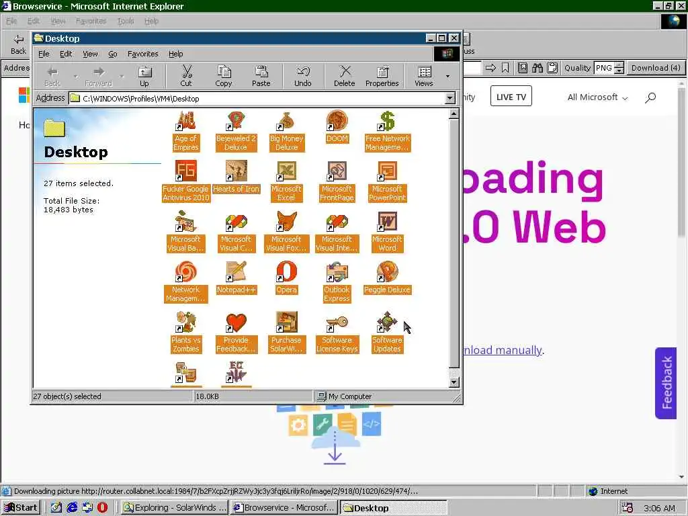Click the Delete toolbar button
The height and width of the screenshot is (516, 688).
pyautogui.click(x=345, y=76)
